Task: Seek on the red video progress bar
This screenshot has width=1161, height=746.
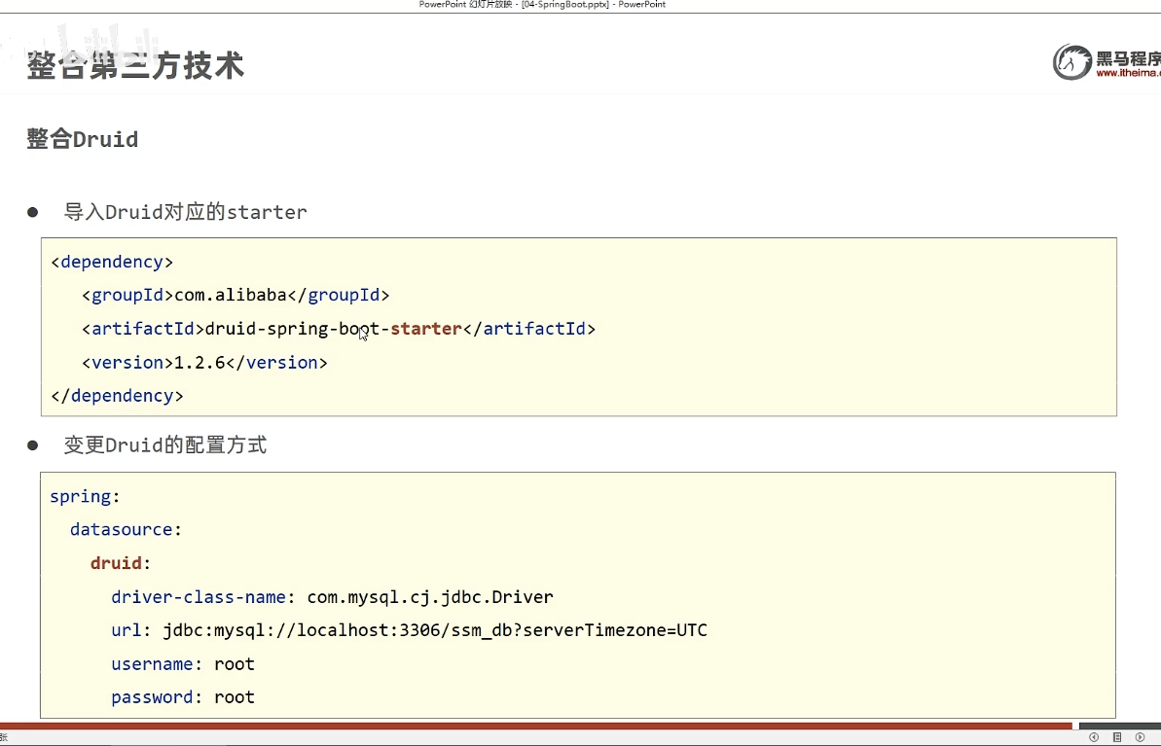Action: [x=537, y=726]
